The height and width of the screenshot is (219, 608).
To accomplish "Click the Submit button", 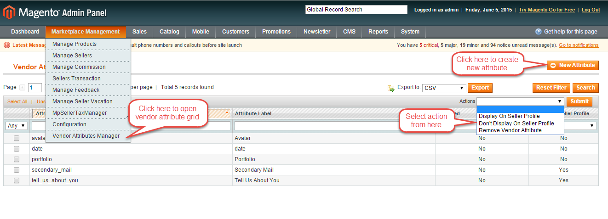I will [579, 101].
